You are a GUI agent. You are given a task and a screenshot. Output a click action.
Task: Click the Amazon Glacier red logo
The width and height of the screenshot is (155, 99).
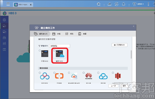pyautogui.click(x=118, y=76)
